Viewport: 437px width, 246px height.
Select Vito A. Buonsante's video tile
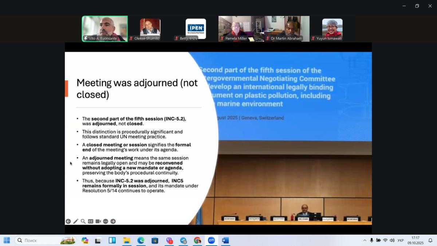(105, 29)
